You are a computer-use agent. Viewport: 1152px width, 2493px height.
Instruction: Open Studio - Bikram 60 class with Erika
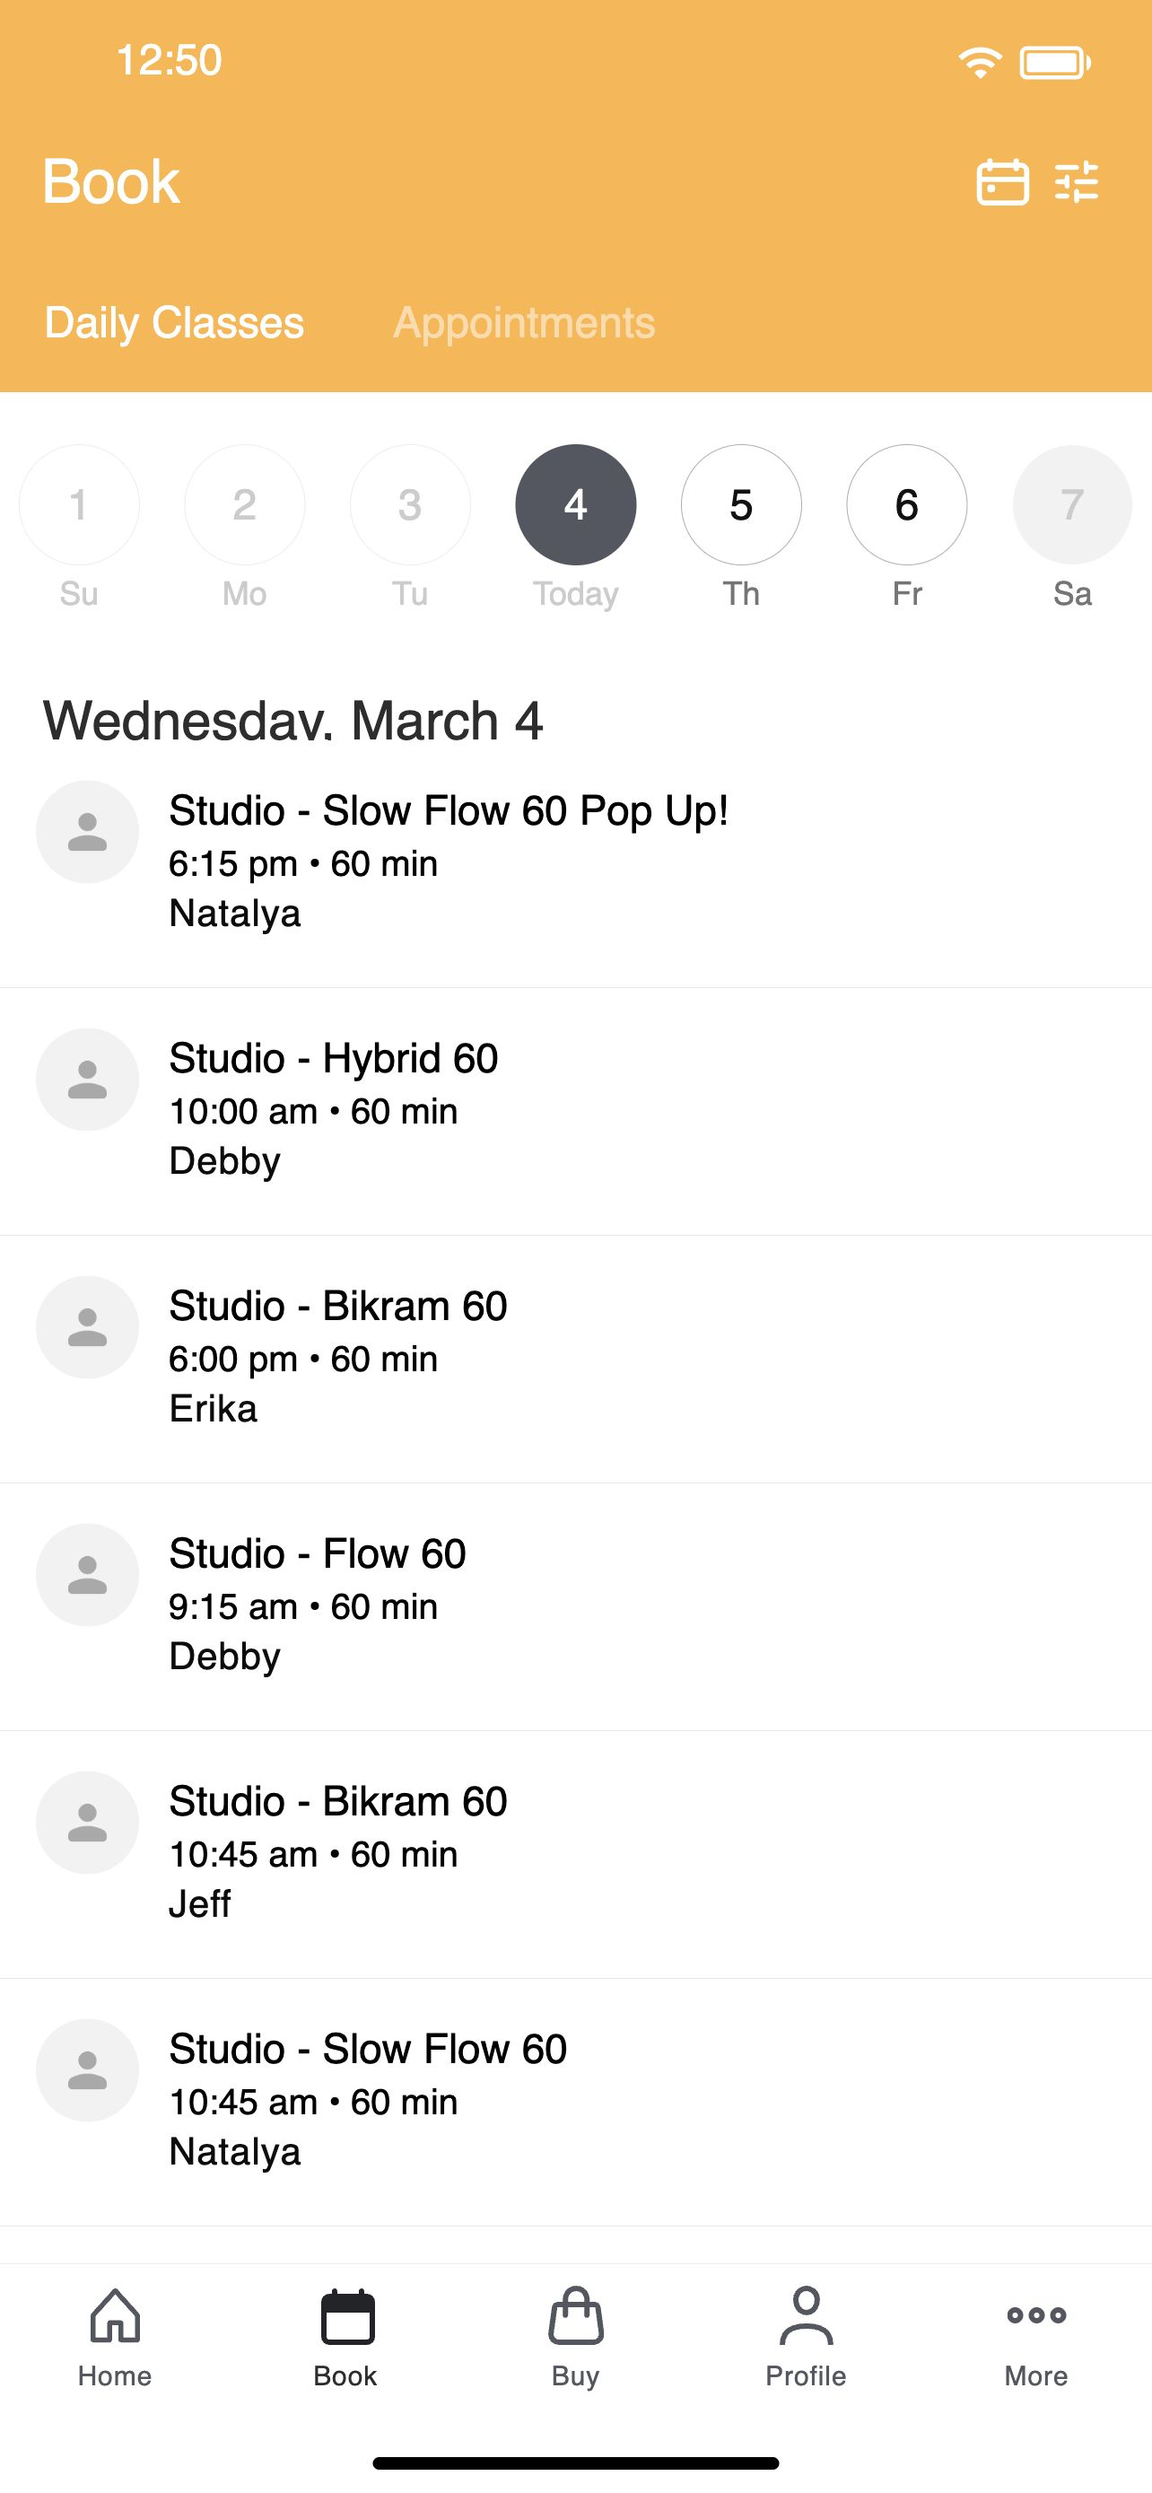(x=575, y=1359)
